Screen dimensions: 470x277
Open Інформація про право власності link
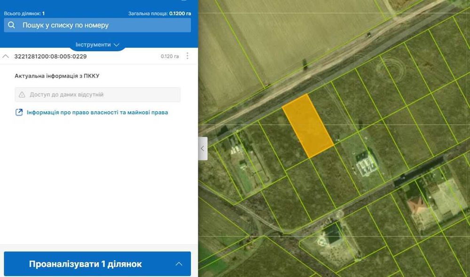(97, 112)
